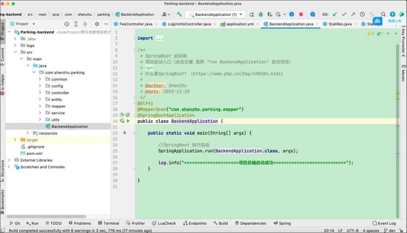Click the Build project hammer icon

point(179,14)
